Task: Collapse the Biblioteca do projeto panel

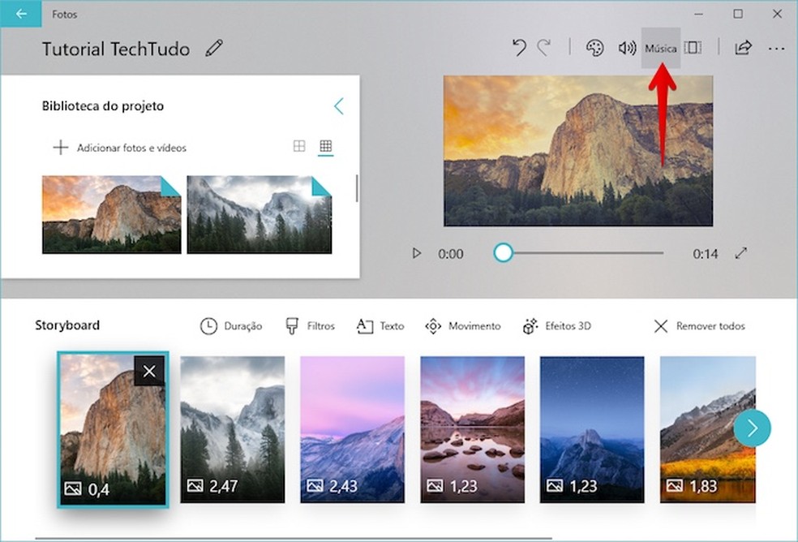Action: point(339,106)
